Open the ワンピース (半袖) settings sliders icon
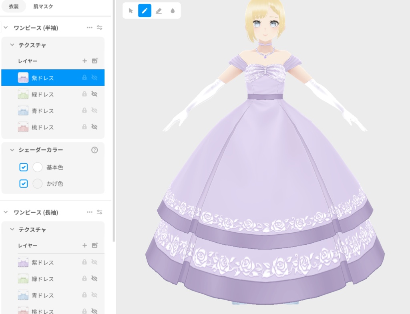The height and width of the screenshot is (314, 410). point(99,27)
